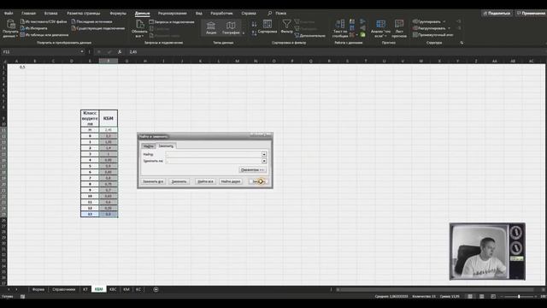This screenshot has width=547, height=308.
Task: Click the Закрыть button in dialog
Action: tap(258, 181)
